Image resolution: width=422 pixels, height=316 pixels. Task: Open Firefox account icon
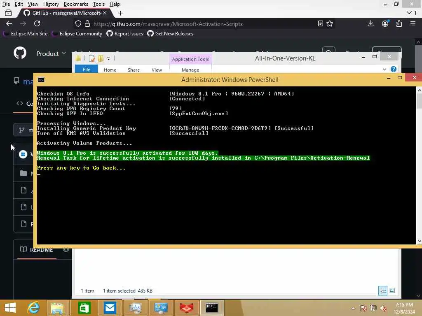(x=385, y=23)
